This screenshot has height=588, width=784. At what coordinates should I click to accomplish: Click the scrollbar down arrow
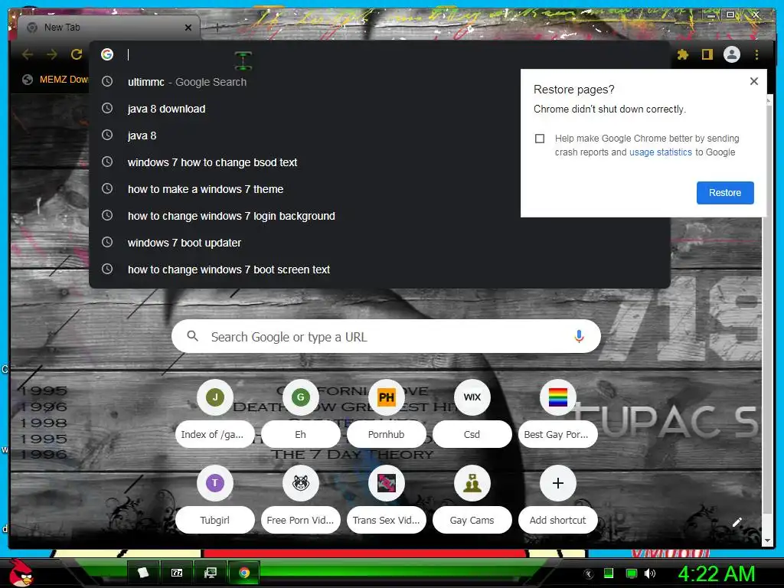[x=768, y=541]
